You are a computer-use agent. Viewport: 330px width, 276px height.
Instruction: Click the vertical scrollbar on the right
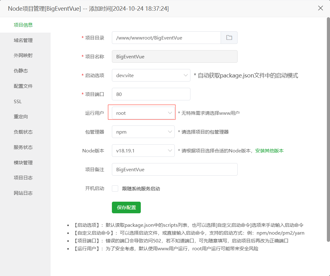coord(328,125)
